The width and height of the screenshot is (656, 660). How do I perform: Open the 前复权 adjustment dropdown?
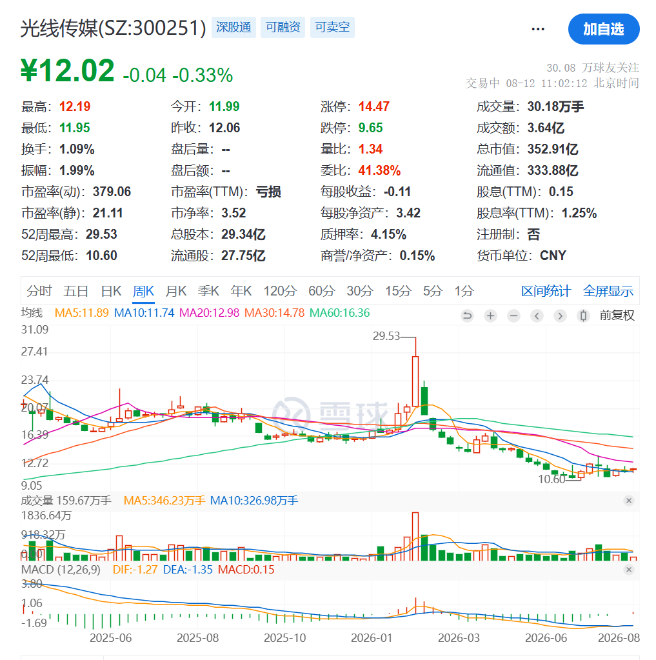pos(617,315)
